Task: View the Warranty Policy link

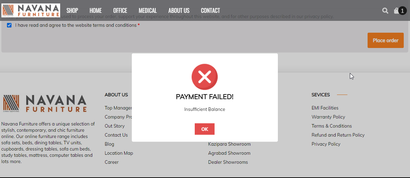Action: point(328,117)
